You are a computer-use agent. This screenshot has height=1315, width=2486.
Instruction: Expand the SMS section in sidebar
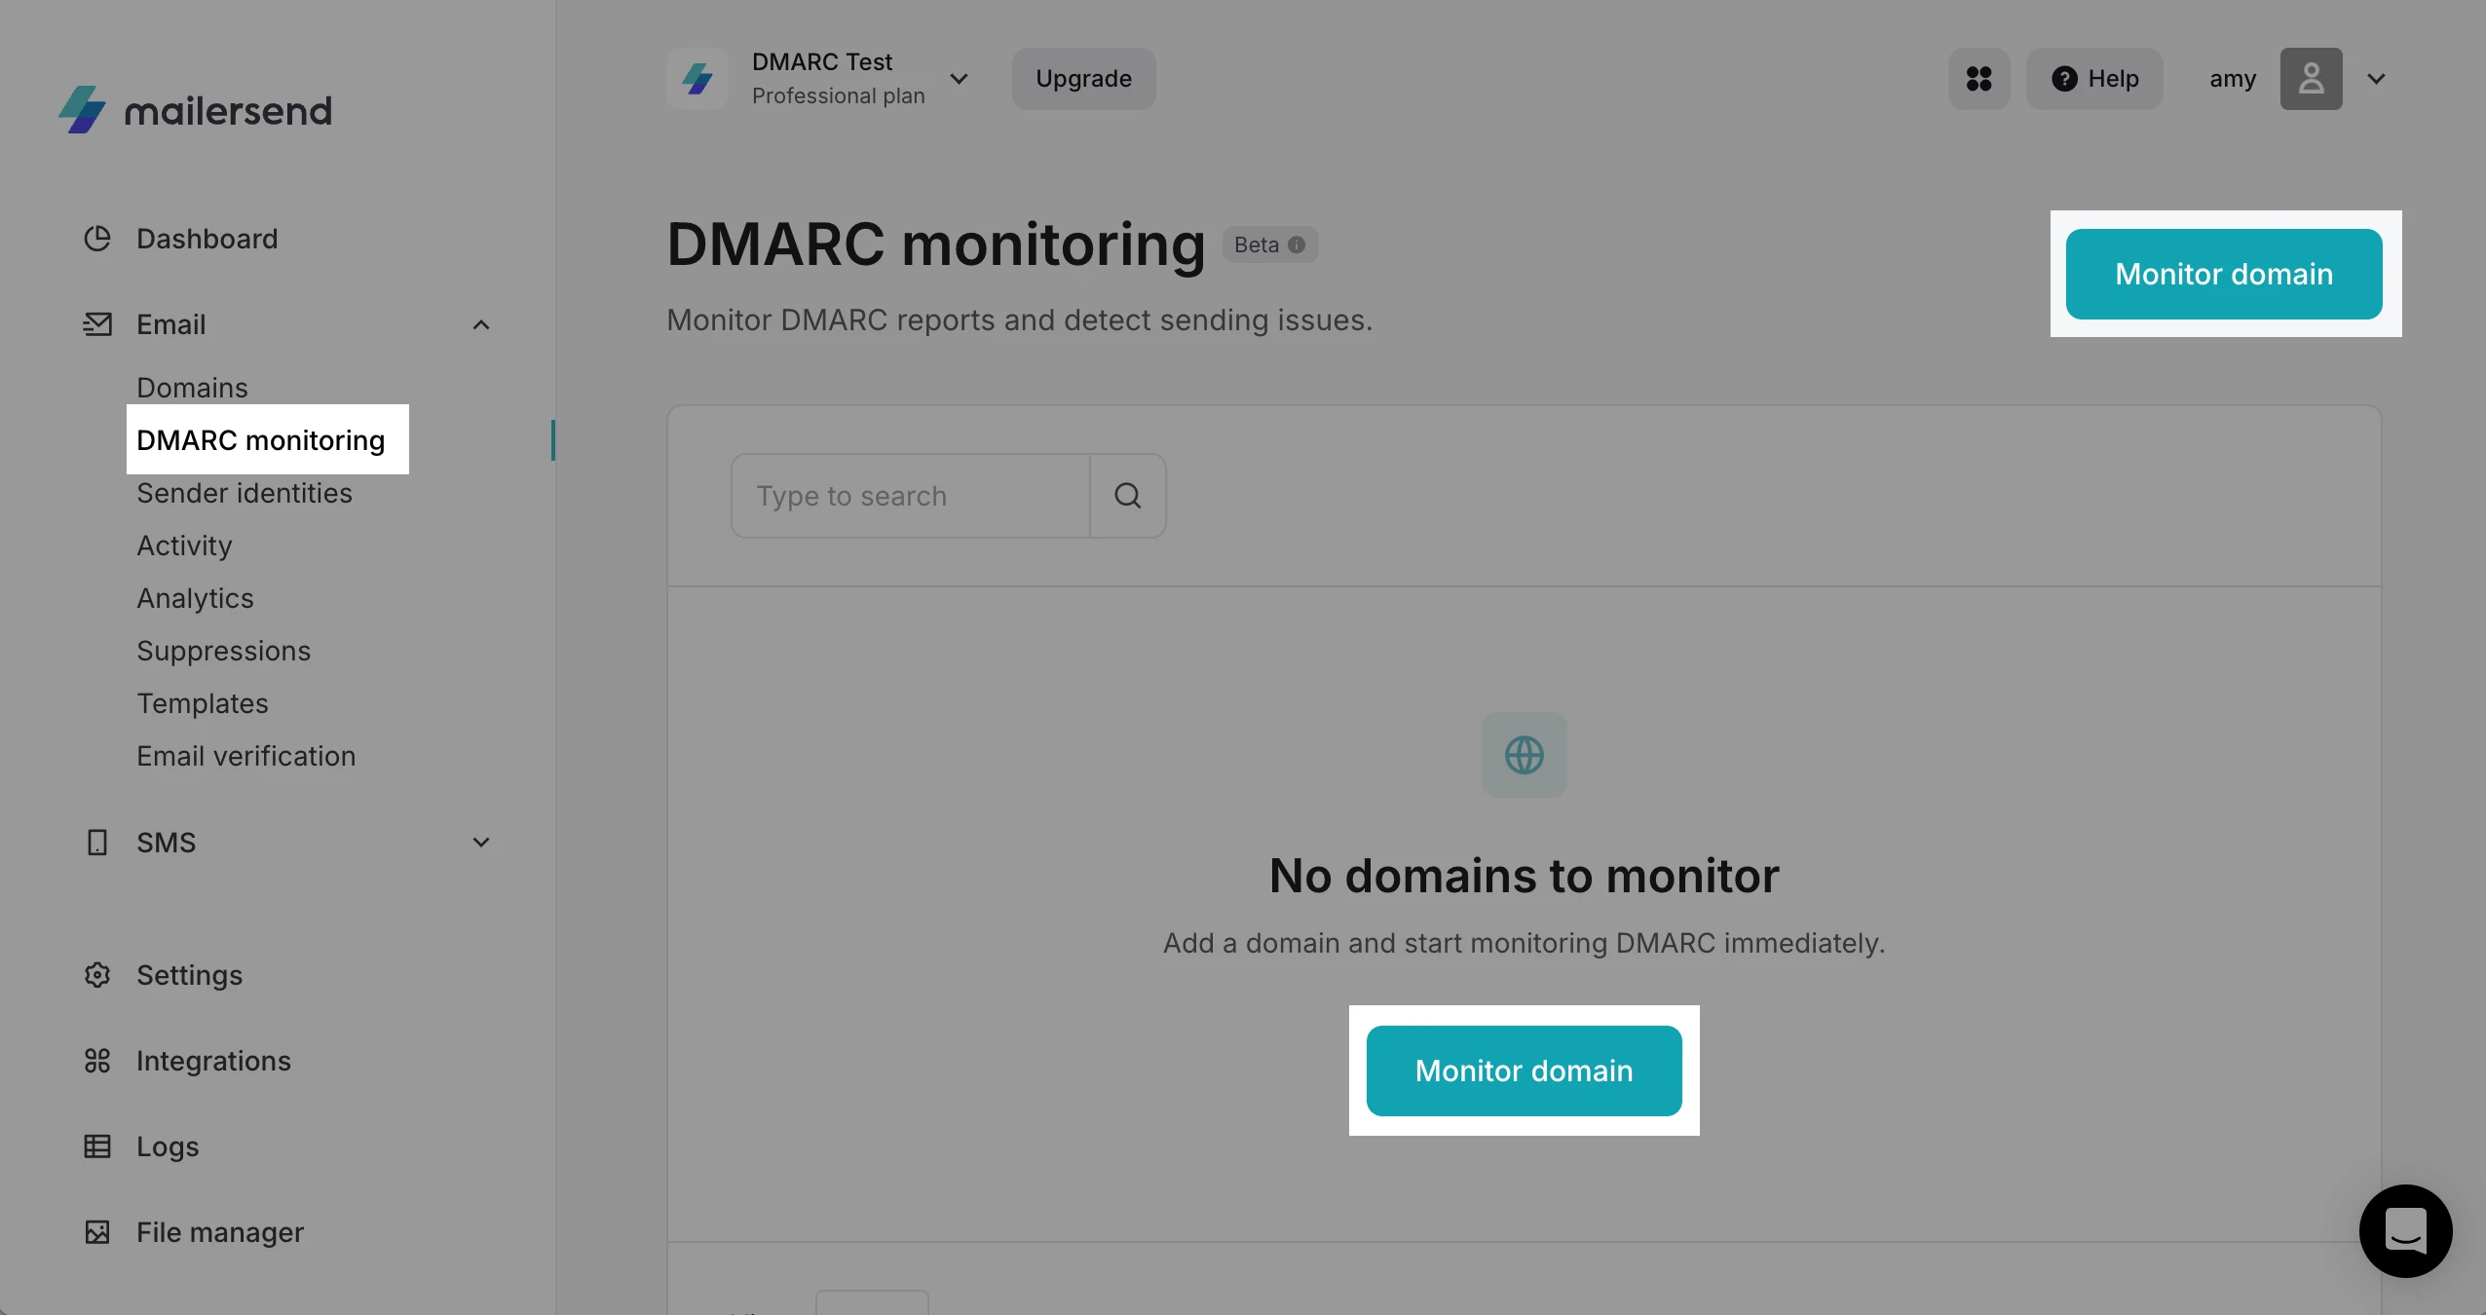479,842
